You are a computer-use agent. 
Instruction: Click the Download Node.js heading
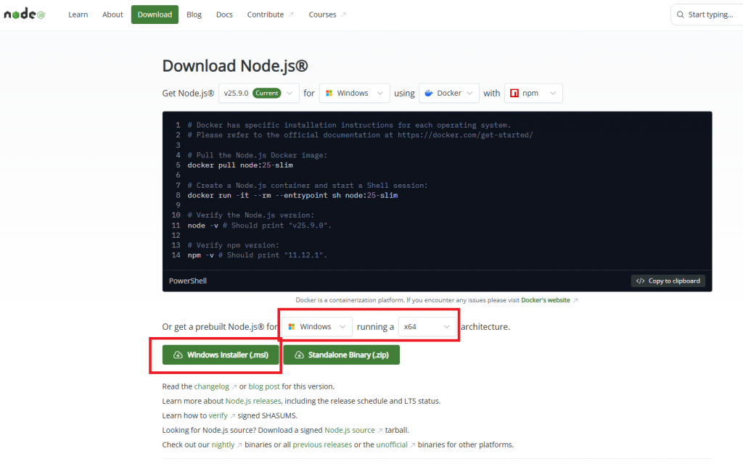coord(235,66)
